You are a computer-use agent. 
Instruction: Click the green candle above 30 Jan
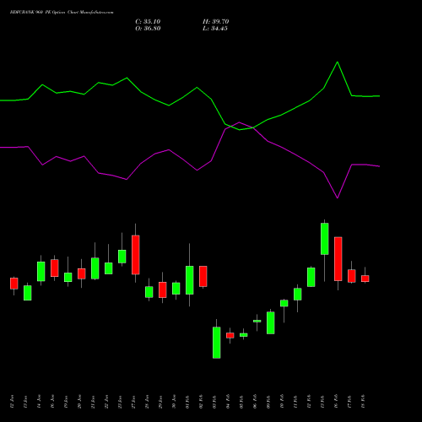(x=176, y=289)
